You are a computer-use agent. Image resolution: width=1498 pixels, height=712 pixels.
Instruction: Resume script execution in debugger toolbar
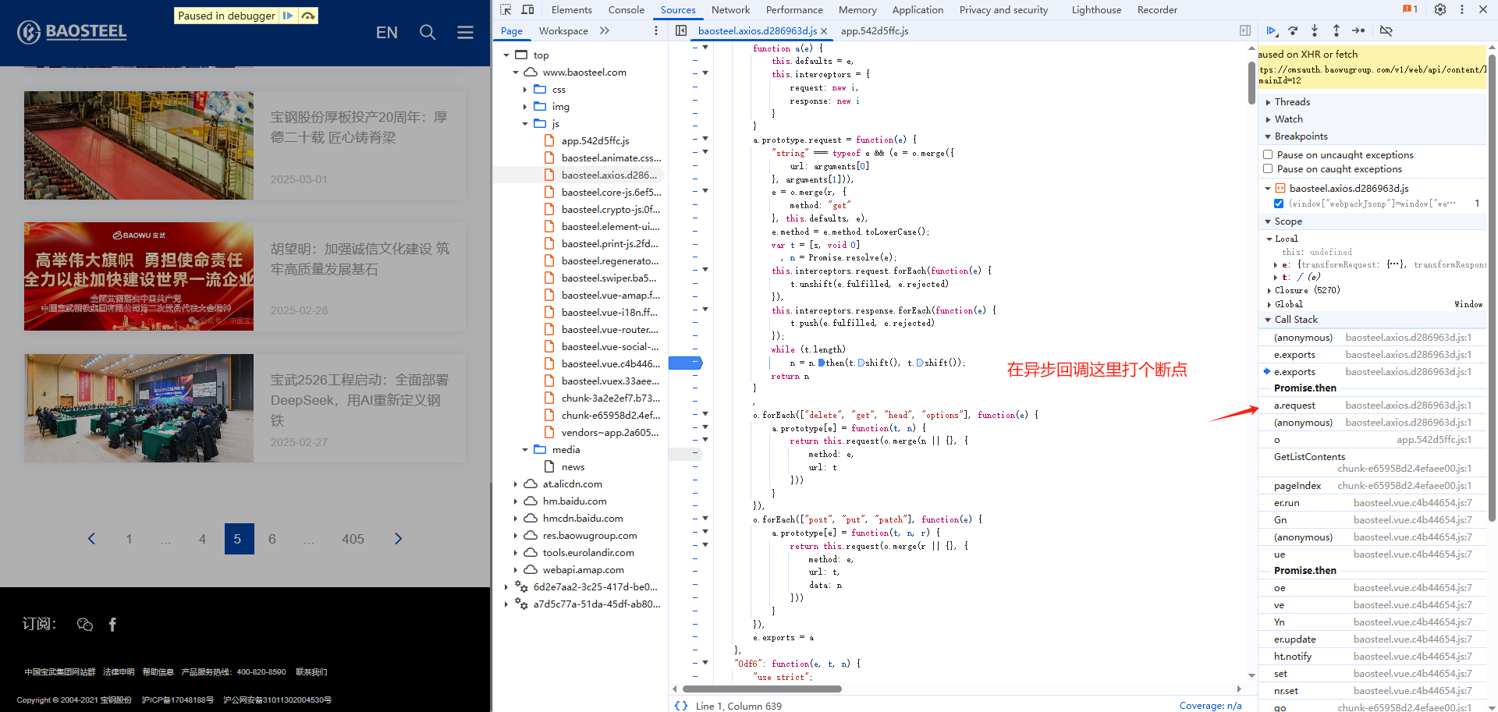pos(1272,30)
